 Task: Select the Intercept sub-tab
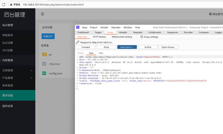pos(82,37)
